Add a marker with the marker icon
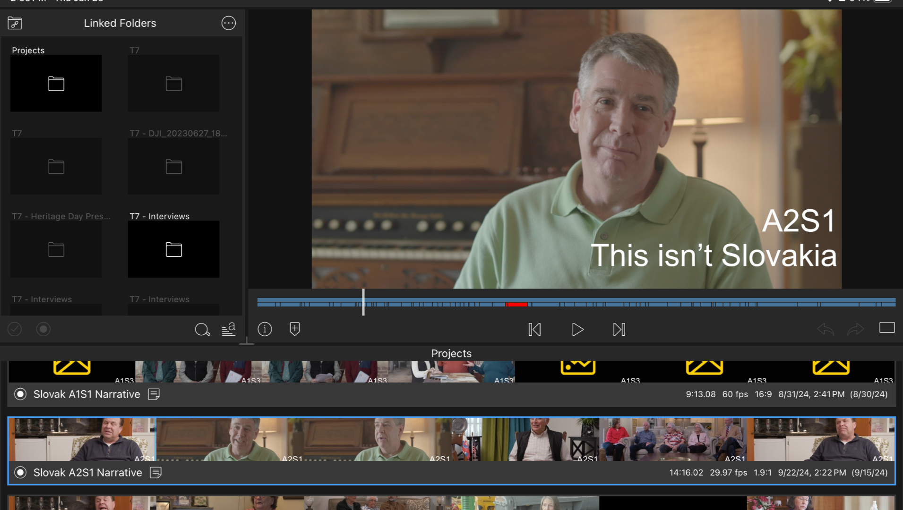Screen dimensions: 903x510 coord(295,329)
